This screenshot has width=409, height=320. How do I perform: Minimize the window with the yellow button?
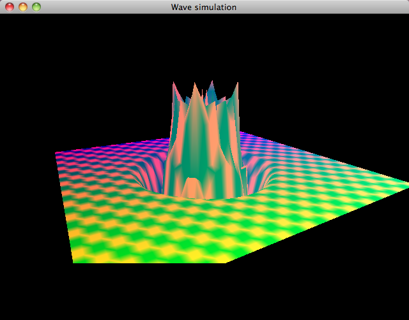(x=22, y=7)
